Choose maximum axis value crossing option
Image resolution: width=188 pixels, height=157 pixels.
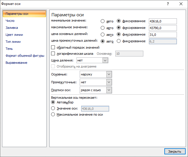(x=53, y=114)
